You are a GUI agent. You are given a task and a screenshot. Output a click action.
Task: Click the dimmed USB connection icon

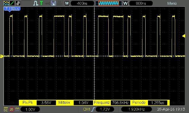click(x=48, y=3)
